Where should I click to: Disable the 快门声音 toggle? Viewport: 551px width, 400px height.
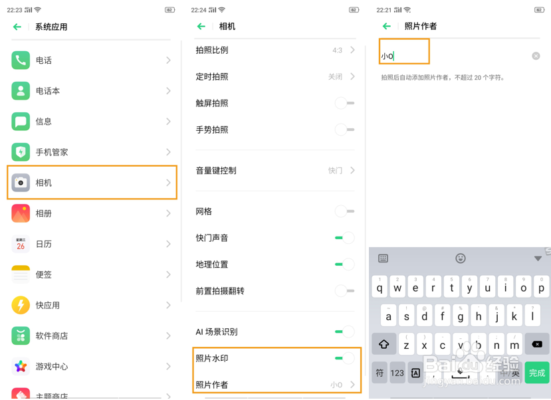pyautogui.click(x=345, y=237)
